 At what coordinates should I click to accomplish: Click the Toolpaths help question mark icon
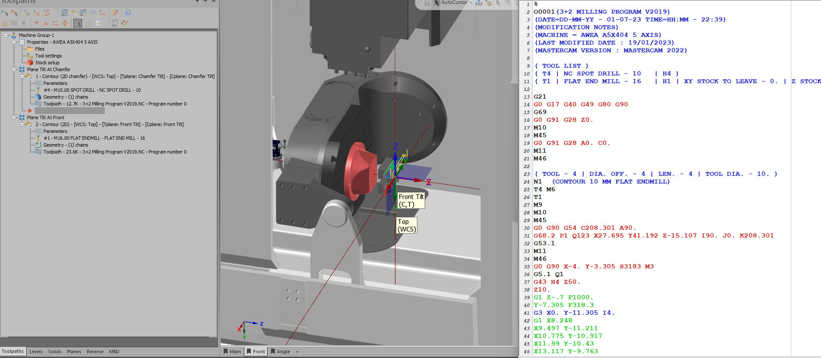pos(128,13)
